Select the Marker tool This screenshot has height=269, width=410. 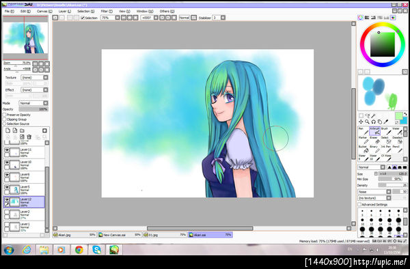coord(363,140)
